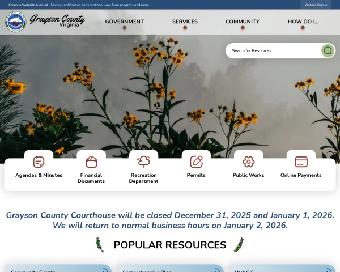Expand the Government menu
This screenshot has height=272, width=340.
(125, 22)
